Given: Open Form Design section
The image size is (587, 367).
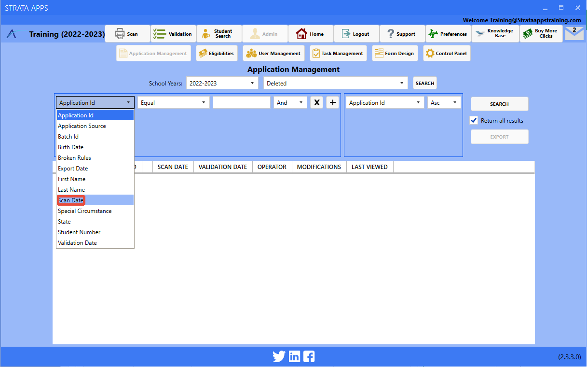Looking at the screenshot, I should click(395, 53).
